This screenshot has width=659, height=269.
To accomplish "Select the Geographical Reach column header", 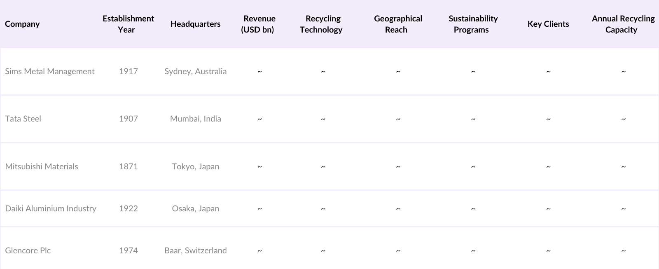I will coord(398,24).
